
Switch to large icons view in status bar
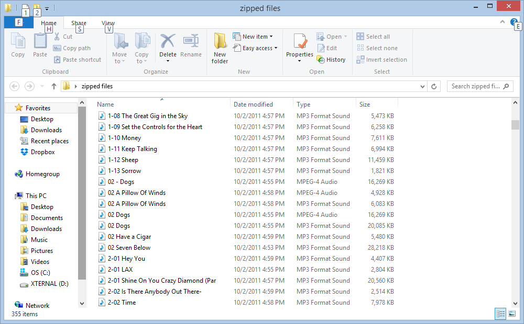(x=512, y=314)
